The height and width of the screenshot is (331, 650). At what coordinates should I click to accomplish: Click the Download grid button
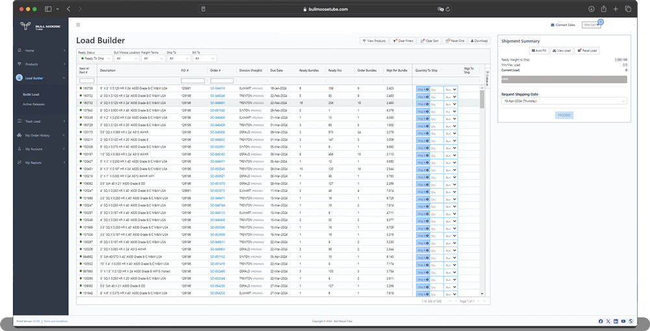(x=478, y=41)
